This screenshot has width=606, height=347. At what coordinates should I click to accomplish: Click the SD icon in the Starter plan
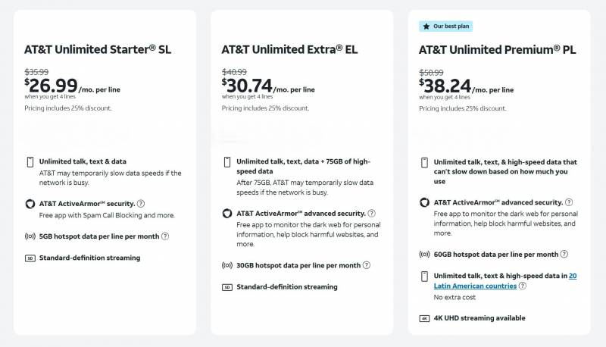[x=30, y=258]
